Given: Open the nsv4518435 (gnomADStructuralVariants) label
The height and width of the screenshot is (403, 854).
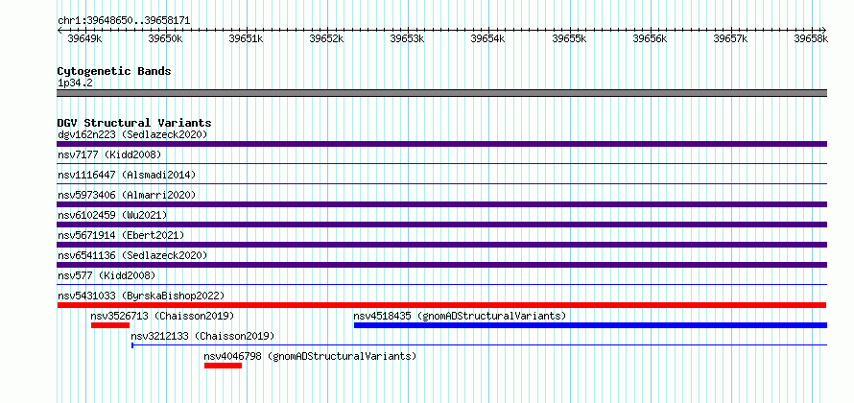Looking at the screenshot, I should (460, 316).
